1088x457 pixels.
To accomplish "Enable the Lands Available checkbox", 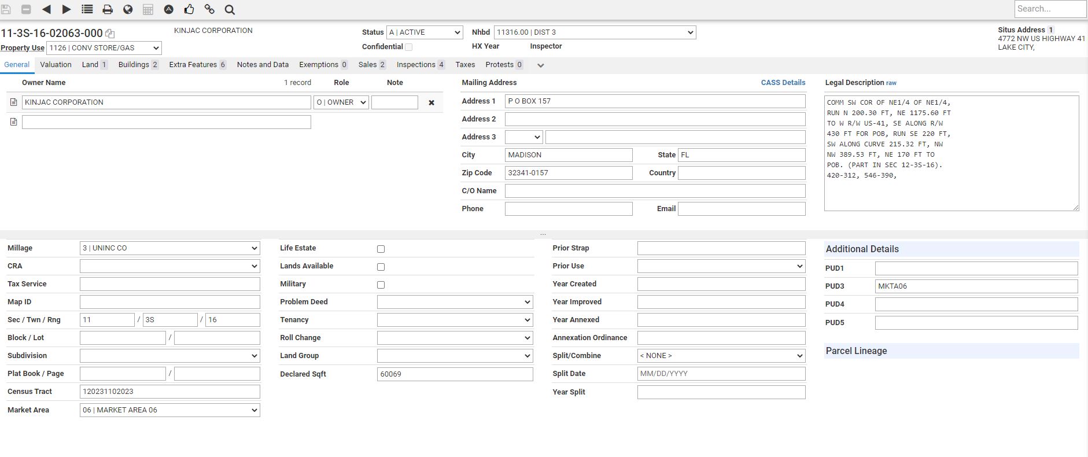I will [381, 267].
